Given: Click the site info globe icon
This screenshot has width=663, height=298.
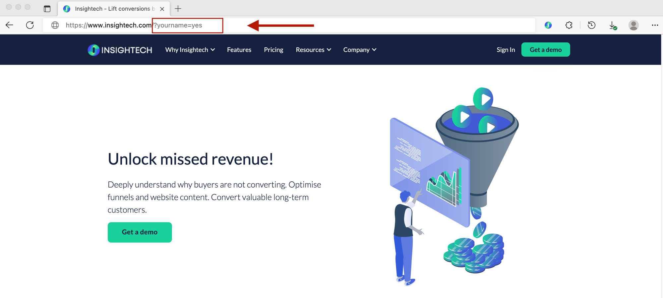Looking at the screenshot, I should pos(55,25).
